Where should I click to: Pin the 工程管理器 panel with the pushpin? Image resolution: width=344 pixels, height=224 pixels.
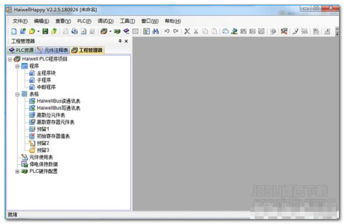tap(120, 41)
